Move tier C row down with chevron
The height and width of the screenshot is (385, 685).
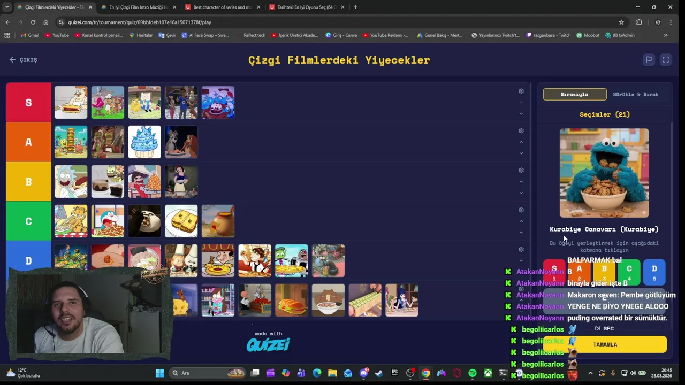tap(521, 232)
